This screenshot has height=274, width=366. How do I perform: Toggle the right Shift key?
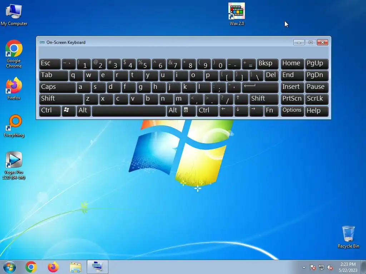[264, 100]
